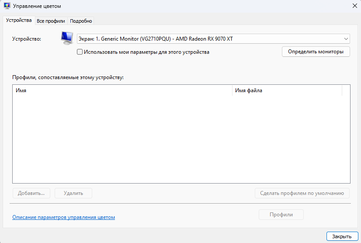The height and width of the screenshot is (243, 361).
Task: Click the Закрыть button
Action: (x=342, y=236)
